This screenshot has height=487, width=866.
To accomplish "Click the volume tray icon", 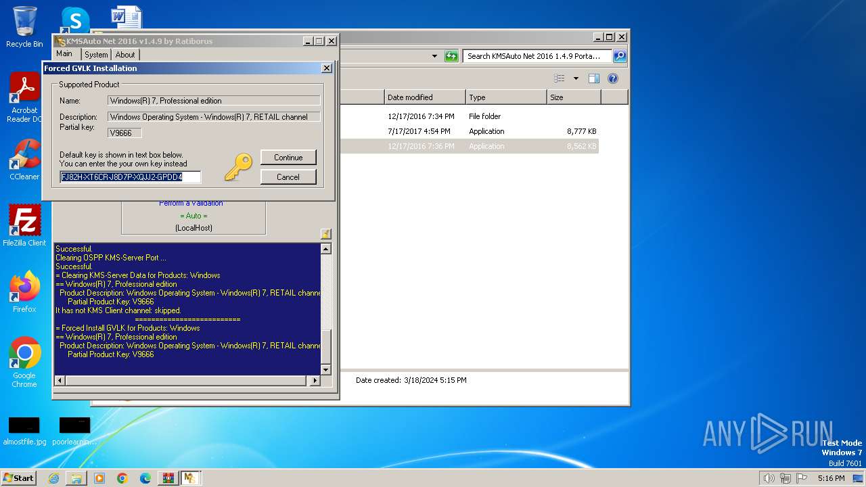I will pyautogui.click(x=769, y=478).
